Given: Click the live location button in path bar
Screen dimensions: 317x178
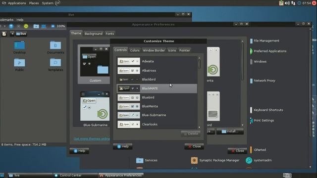Looking at the screenshot, I should coord(21,34).
